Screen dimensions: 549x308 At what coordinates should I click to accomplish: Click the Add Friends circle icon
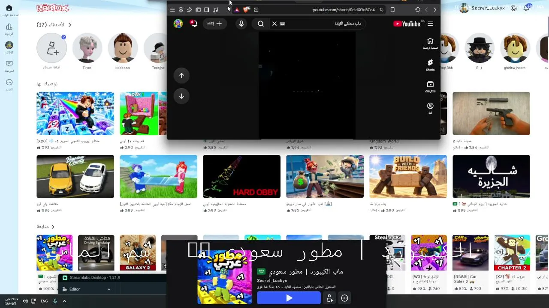(51, 48)
